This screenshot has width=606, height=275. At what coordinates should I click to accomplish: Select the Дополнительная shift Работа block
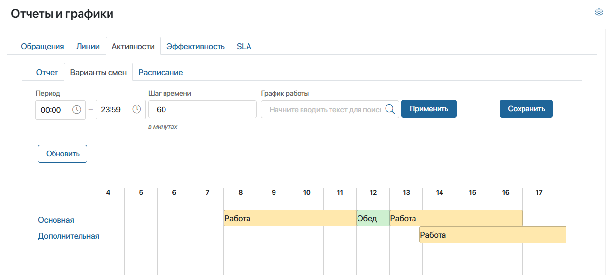pyautogui.click(x=492, y=235)
